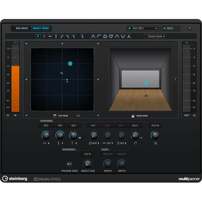Click the front center speaker dot

coord(62,44)
